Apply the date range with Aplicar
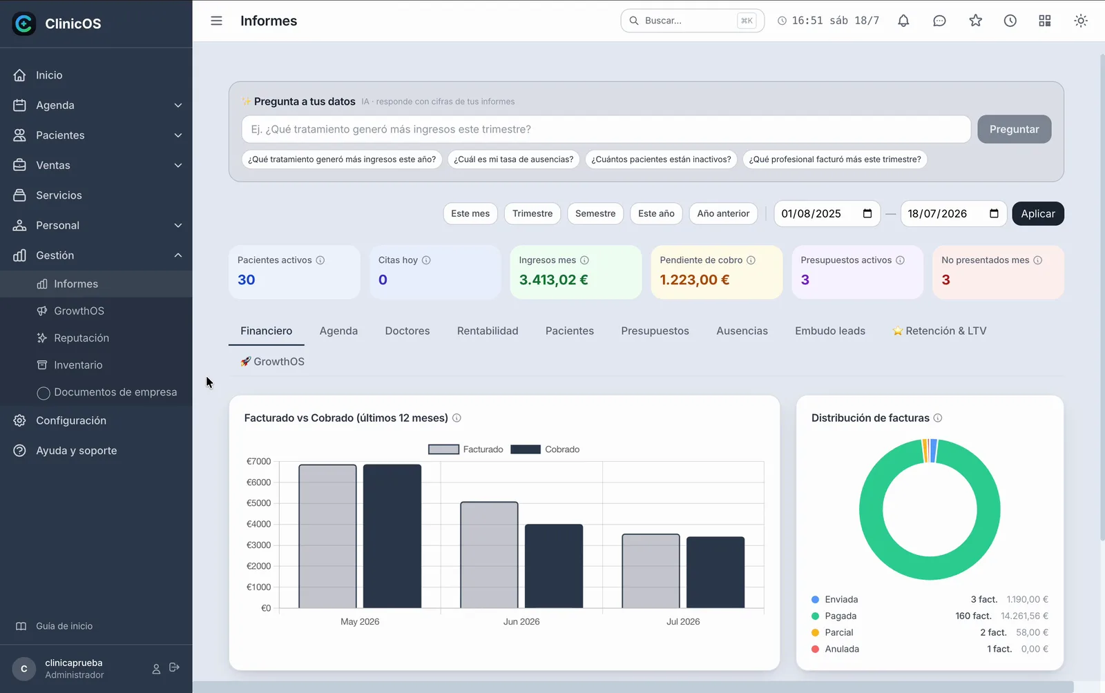Viewport: 1105px width, 693px height. coord(1037,213)
